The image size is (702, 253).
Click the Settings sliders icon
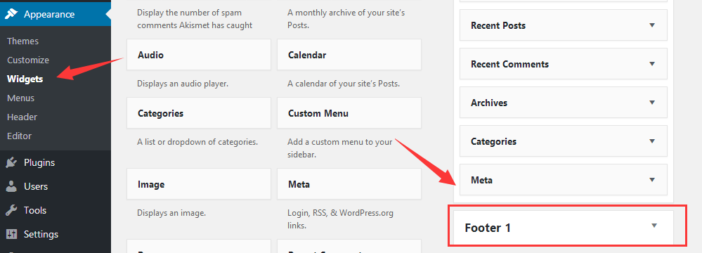click(x=11, y=234)
